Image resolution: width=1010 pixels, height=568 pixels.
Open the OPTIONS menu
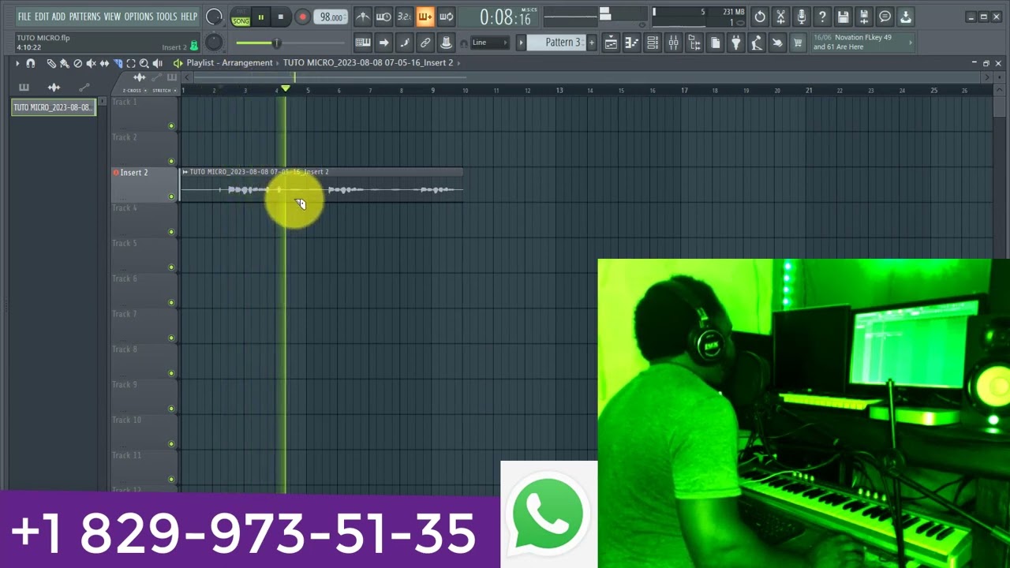pos(138,17)
